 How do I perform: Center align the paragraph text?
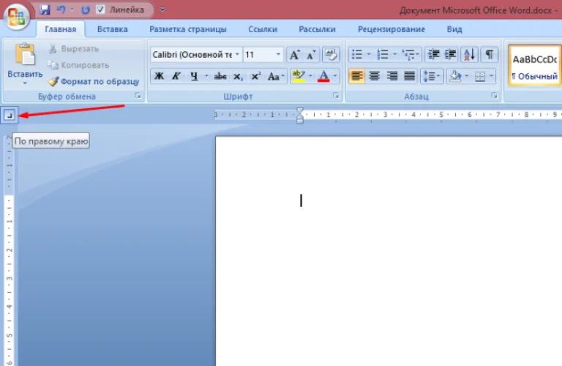(374, 76)
